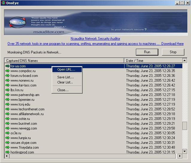Image resolution: width=191 pixels, height=163 pixels.
Task: Select the www.itar-tass.com entry
Action: pos(23,85)
